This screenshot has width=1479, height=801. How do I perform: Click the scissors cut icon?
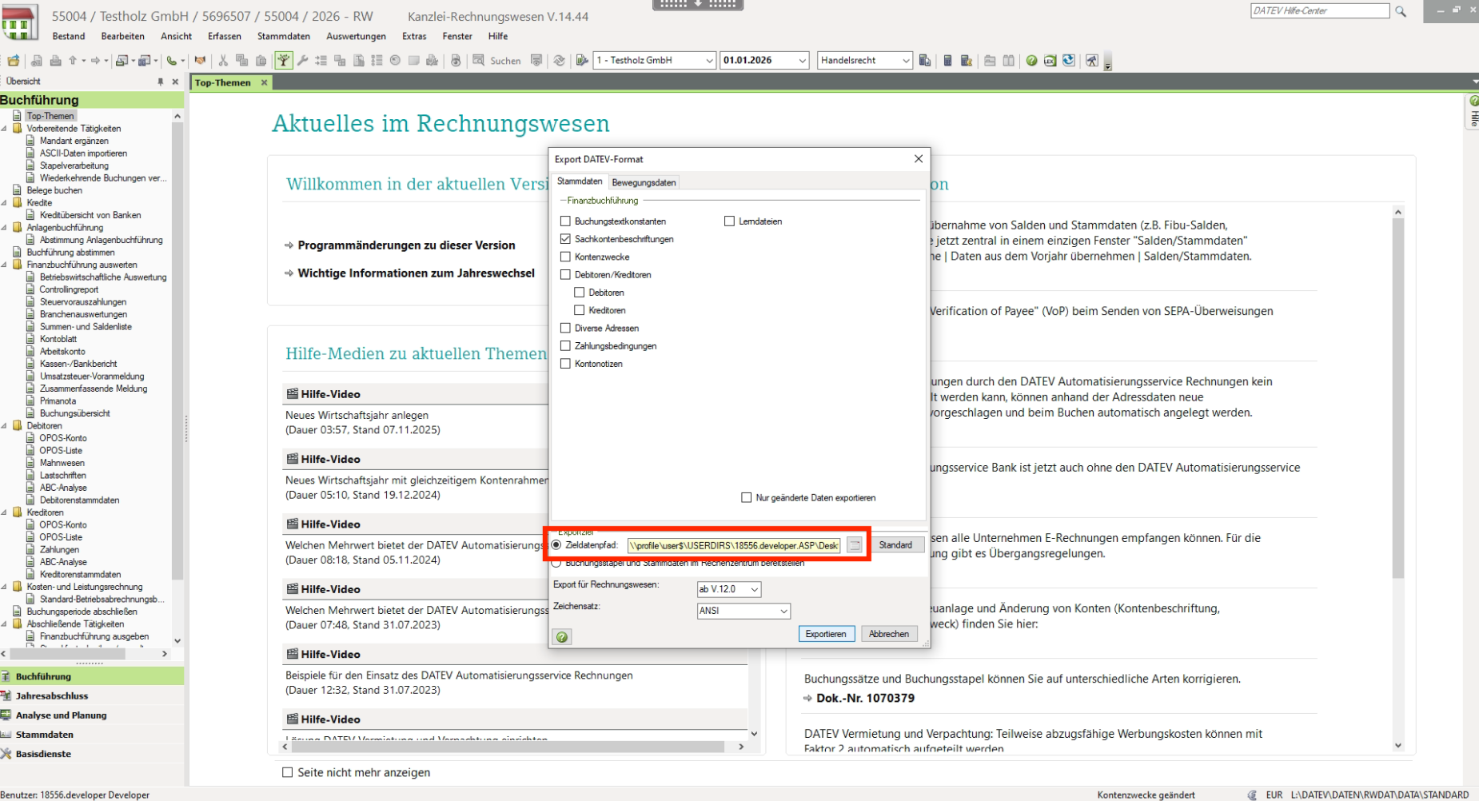pyautogui.click(x=223, y=61)
